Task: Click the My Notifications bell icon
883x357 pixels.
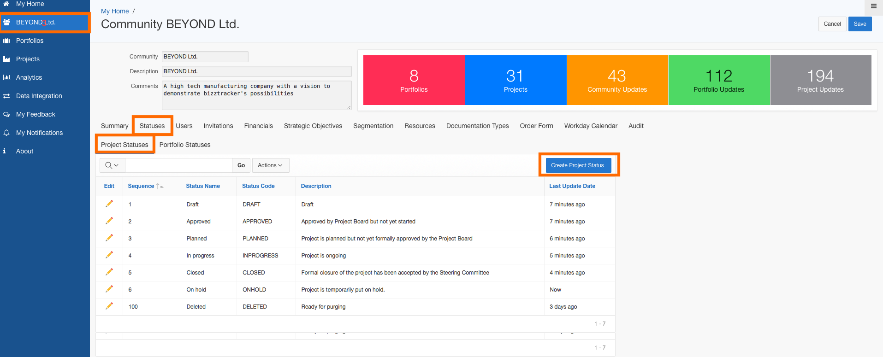Action: [x=6, y=133]
